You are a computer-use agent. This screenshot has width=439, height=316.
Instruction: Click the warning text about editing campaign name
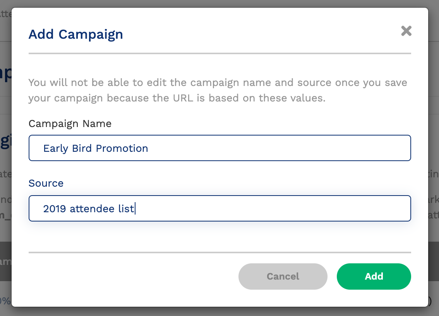(217, 90)
